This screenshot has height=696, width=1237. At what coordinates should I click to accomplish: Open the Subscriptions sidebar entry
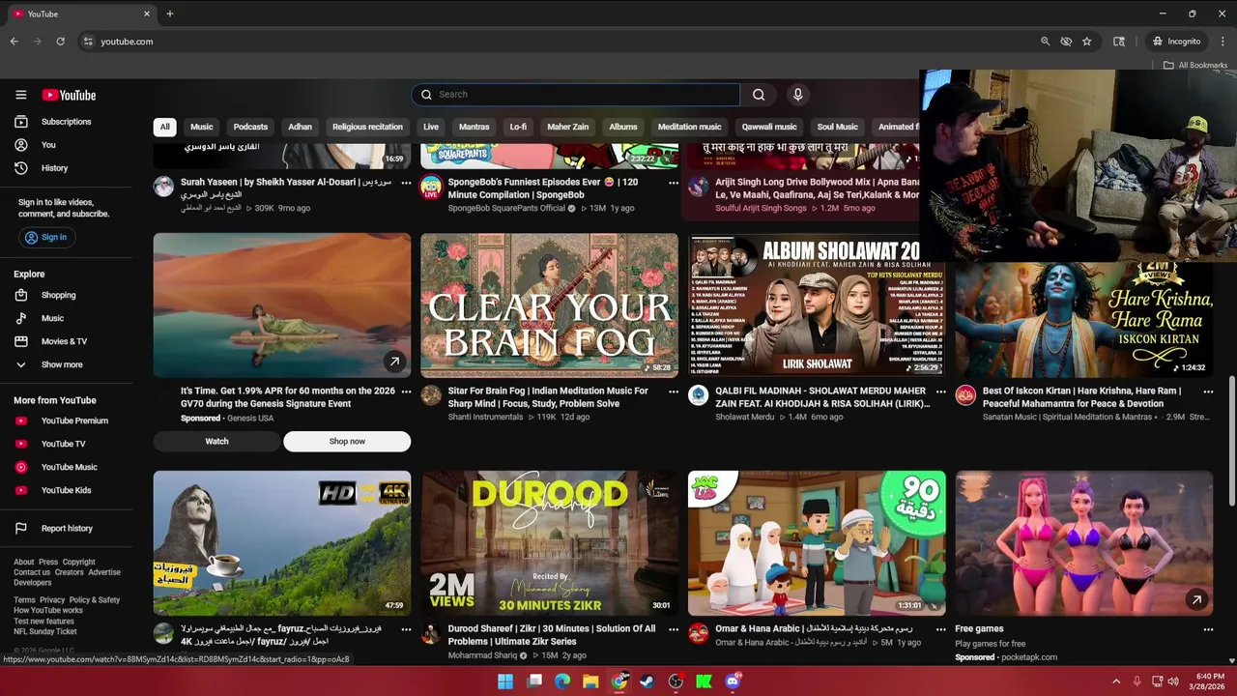click(66, 122)
